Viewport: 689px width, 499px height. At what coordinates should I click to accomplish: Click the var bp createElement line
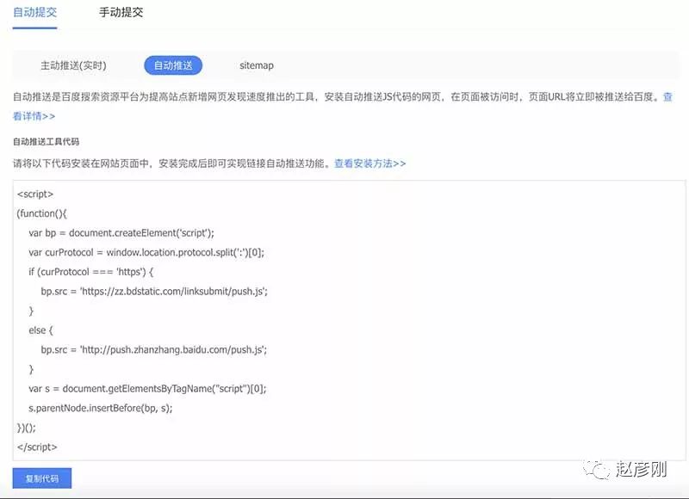(121, 233)
